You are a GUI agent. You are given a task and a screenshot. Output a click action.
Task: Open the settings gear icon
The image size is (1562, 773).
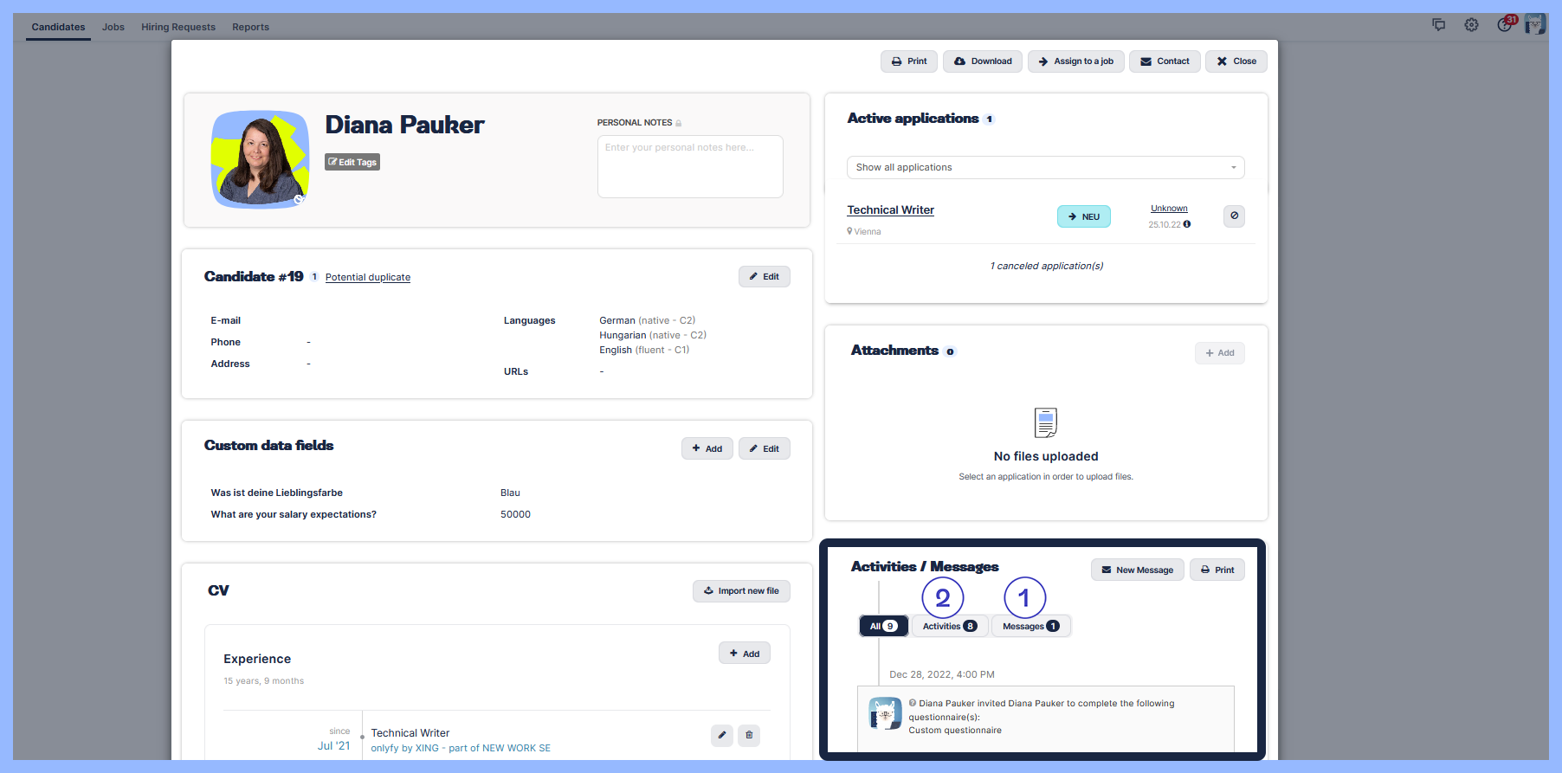[x=1471, y=25]
